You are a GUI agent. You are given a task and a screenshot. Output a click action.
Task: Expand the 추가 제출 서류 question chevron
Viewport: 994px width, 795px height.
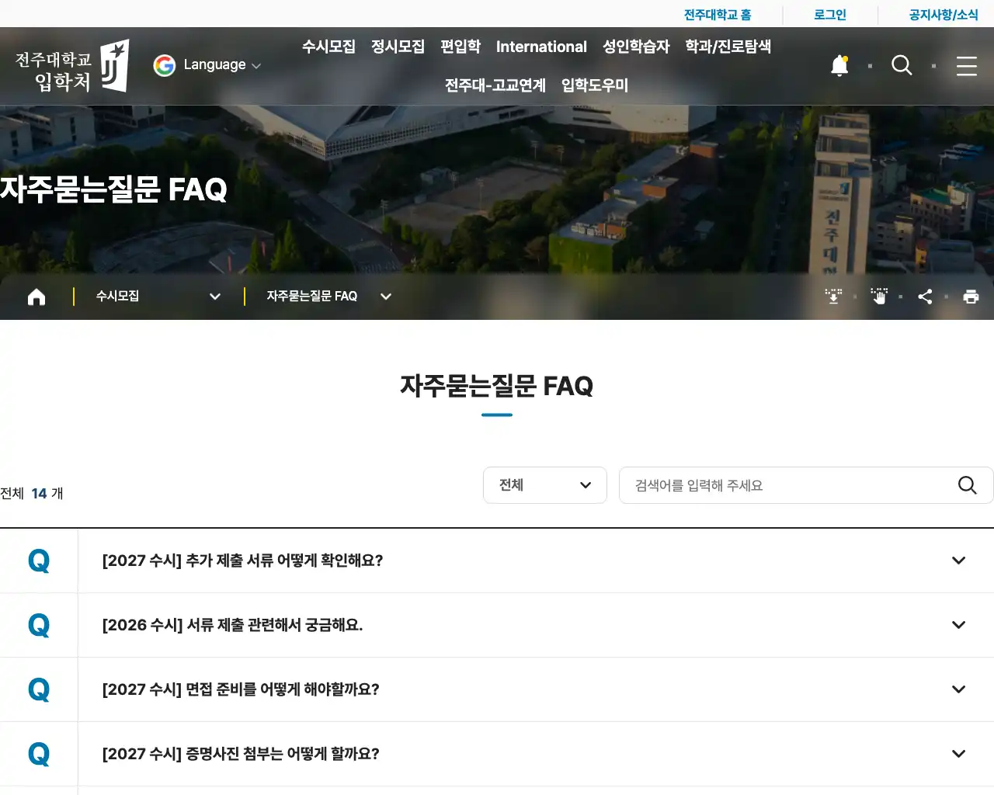point(959,561)
